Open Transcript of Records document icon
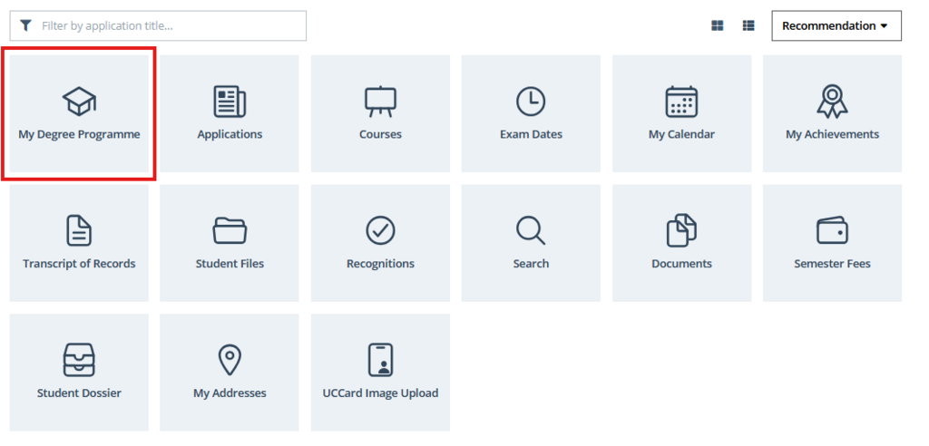This screenshot has width=929, height=446. [79, 230]
